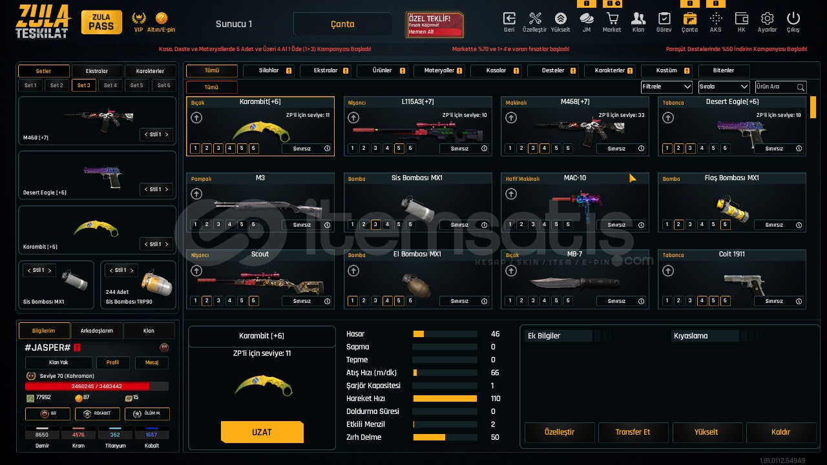Click the upgrade arrow on the Karambit[+6] card

coord(196,118)
